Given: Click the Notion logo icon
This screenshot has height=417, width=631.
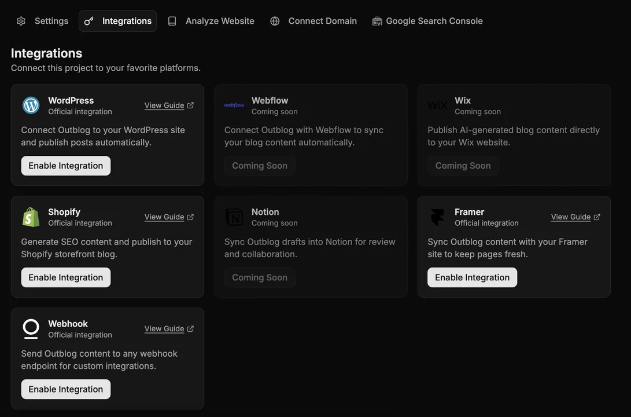Looking at the screenshot, I should [234, 217].
